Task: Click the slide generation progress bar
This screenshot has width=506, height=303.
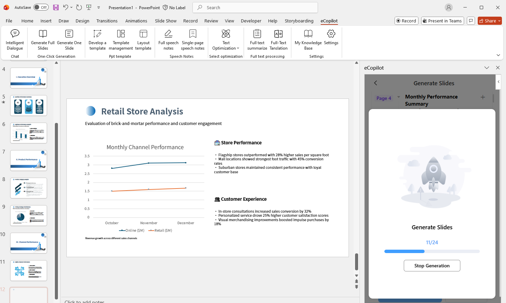Action: (x=432, y=251)
